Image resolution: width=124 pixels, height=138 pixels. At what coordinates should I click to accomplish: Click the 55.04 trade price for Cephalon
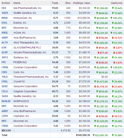point(55,116)
